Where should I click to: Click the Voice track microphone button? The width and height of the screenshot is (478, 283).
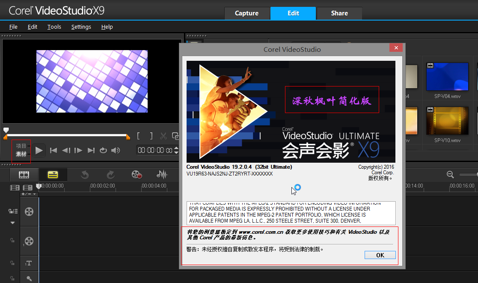click(29, 278)
